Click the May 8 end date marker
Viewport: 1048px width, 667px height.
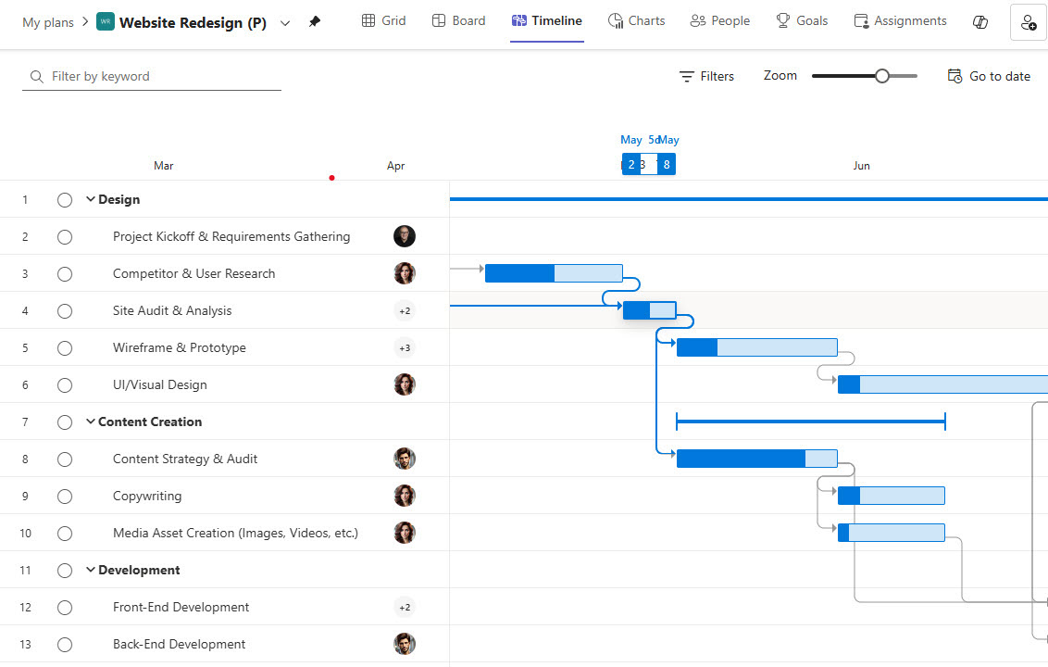pyautogui.click(x=667, y=165)
